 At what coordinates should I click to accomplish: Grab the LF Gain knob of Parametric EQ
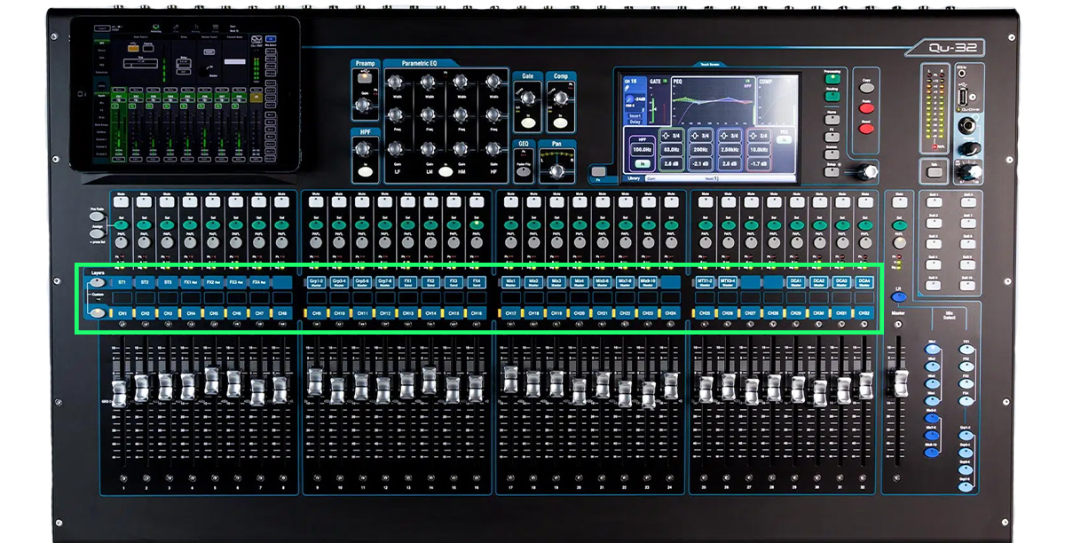[x=395, y=148]
